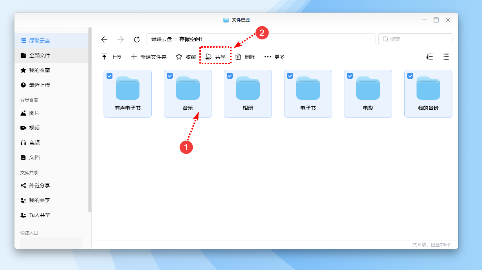
Task: Uncheck the 有声电子书 folder checkbox
Action: 109,76
